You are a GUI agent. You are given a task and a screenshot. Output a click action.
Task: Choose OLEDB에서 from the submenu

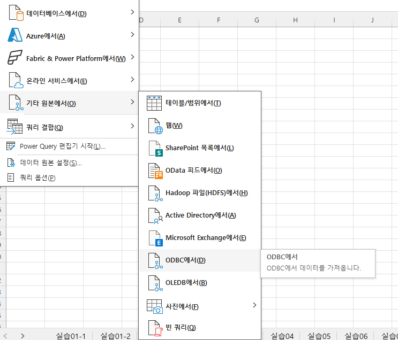pos(186,283)
